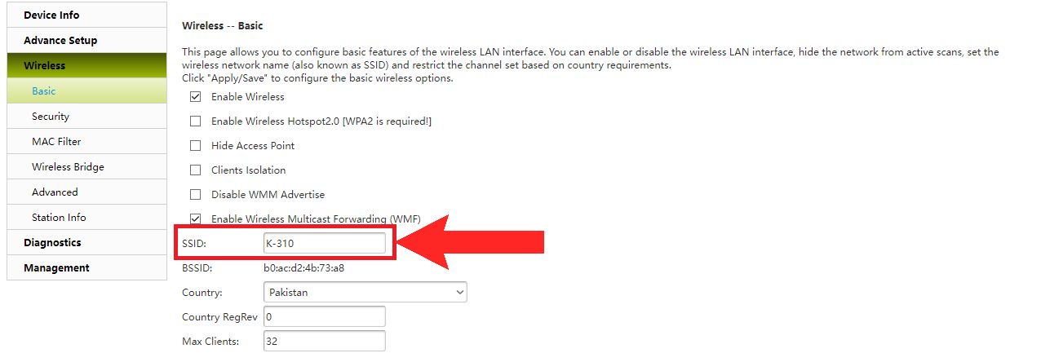Expand the Country dropdown
Screen dimensions: 1041x362
[365, 292]
